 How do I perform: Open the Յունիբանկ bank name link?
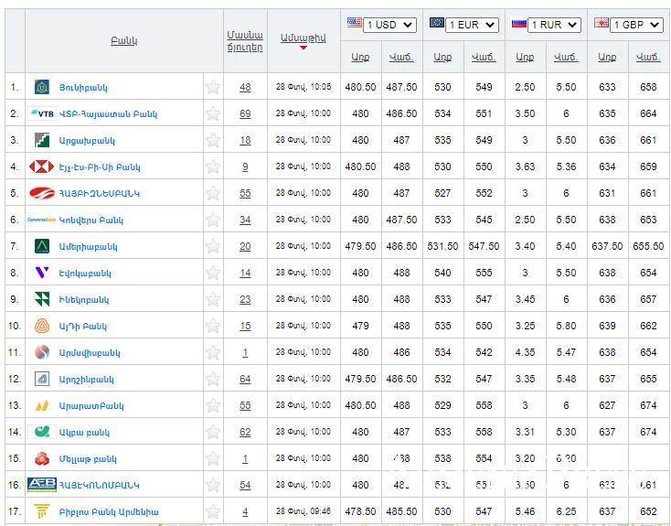tap(83, 88)
